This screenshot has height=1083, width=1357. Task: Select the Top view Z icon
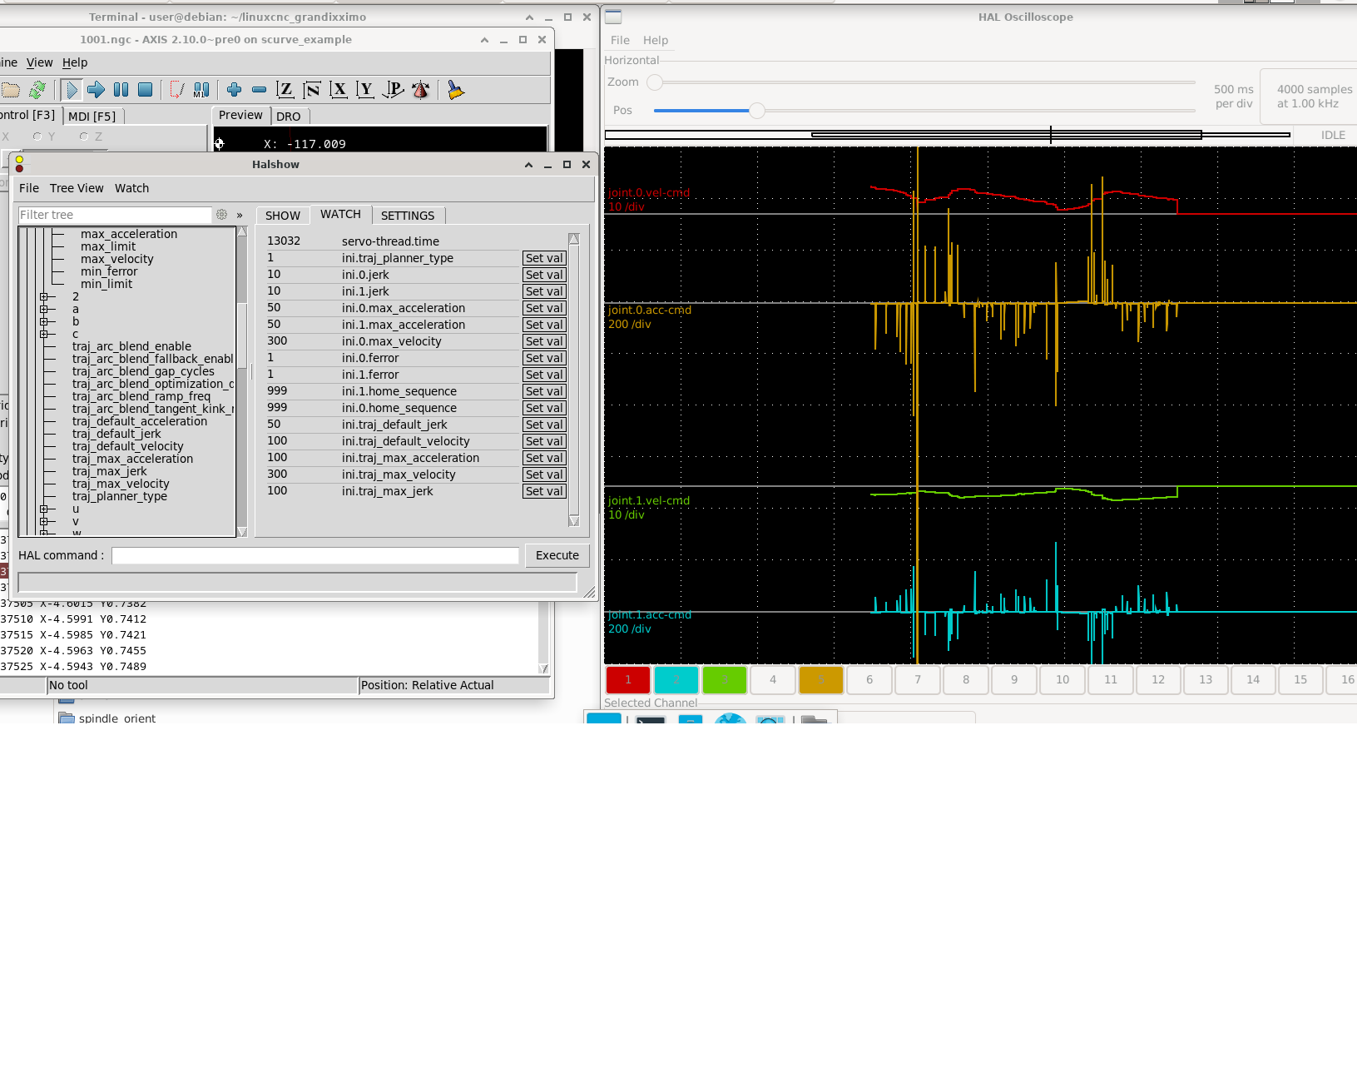point(285,90)
